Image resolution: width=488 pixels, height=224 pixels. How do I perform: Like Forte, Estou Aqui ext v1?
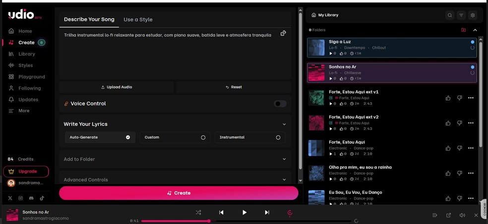448,98
